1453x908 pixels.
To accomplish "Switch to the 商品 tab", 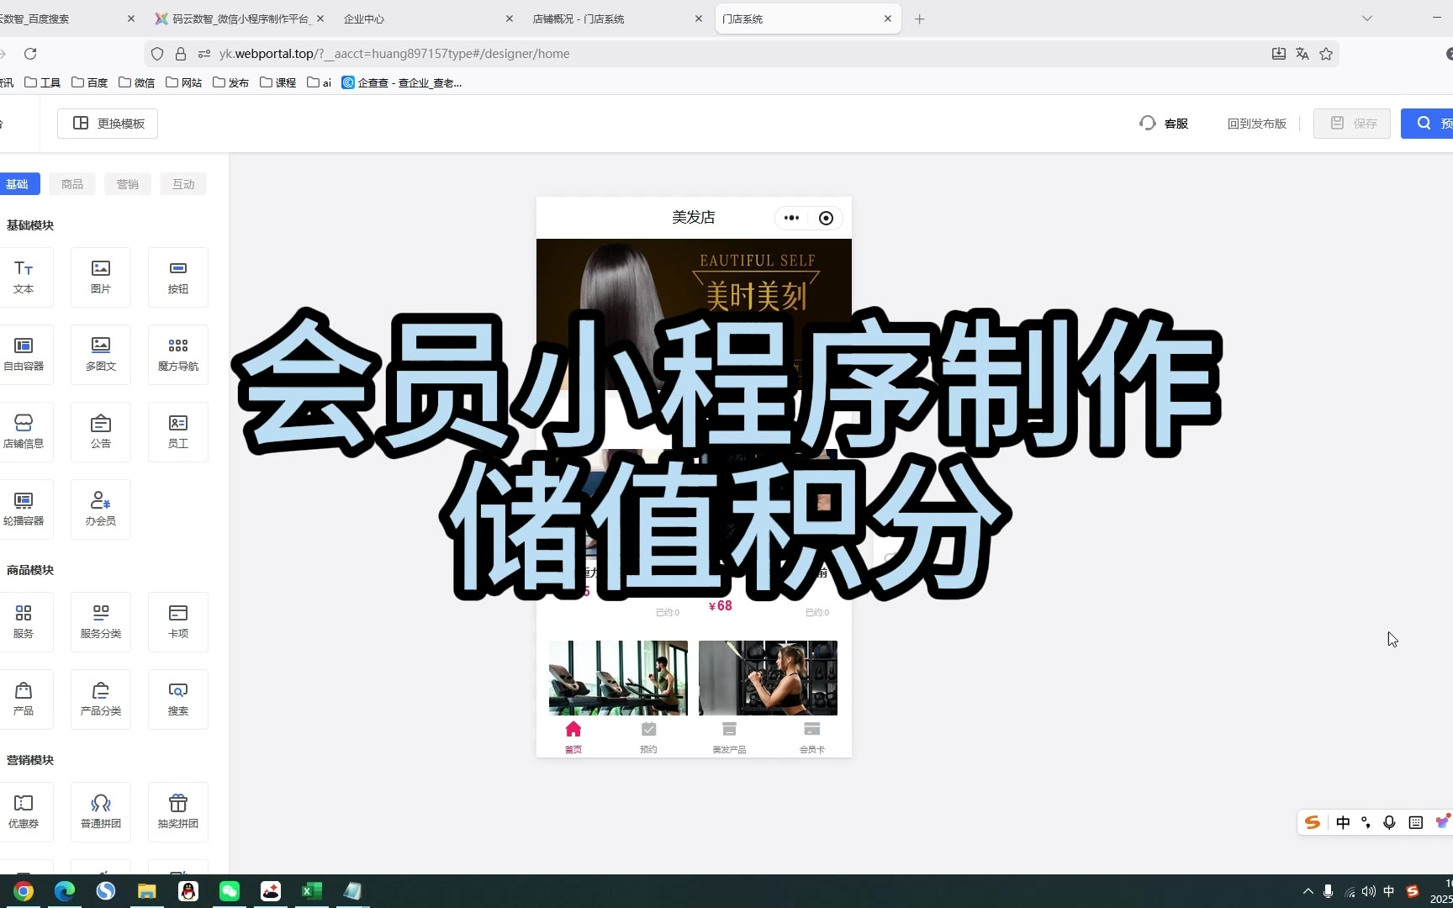I will [72, 184].
